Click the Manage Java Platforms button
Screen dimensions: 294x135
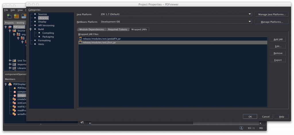[271, 14]
